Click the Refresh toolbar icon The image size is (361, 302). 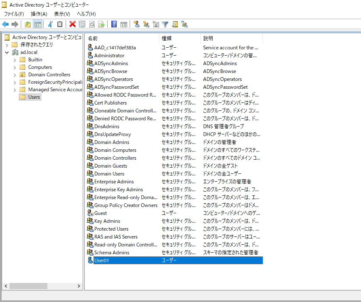[x=92, y=24]
